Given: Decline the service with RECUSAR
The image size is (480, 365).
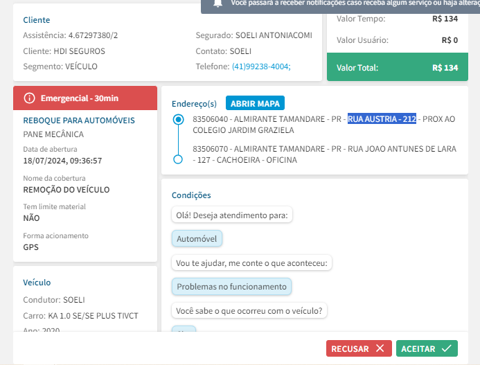Looking at the screenshot, I should (x=359, y=348).
